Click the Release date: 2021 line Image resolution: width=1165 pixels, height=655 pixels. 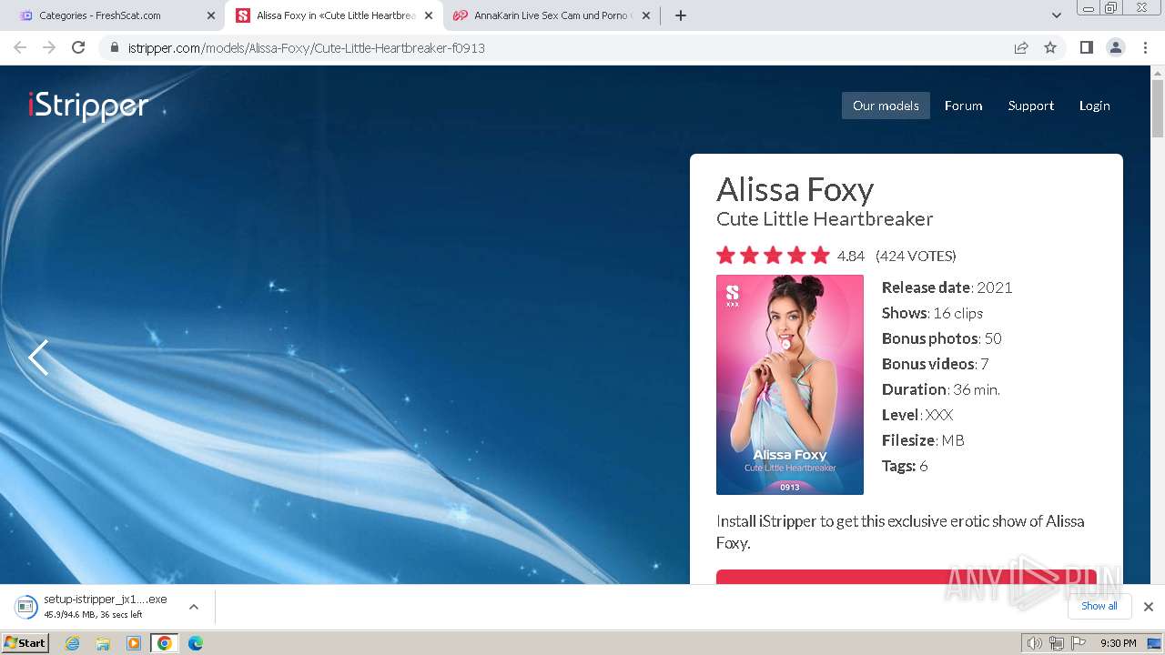[x=947, y=287]
